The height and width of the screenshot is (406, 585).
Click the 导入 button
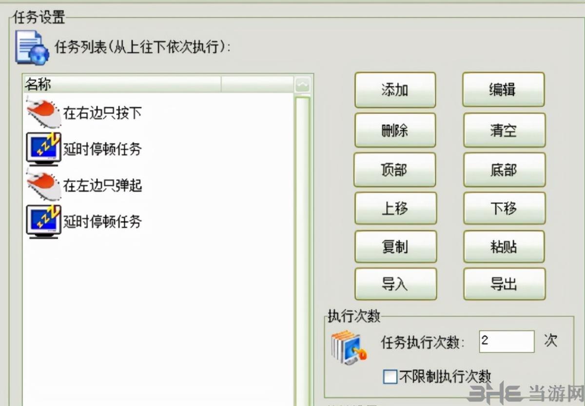(x=395, y=284)
